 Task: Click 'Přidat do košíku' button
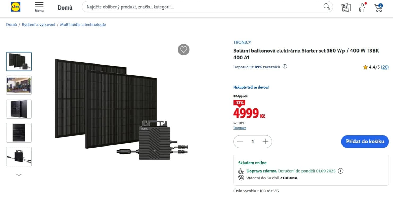365,141
